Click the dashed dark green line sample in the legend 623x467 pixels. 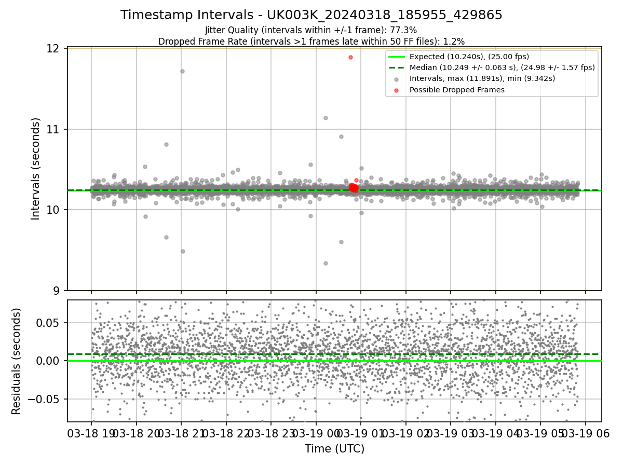click(396, 68)
